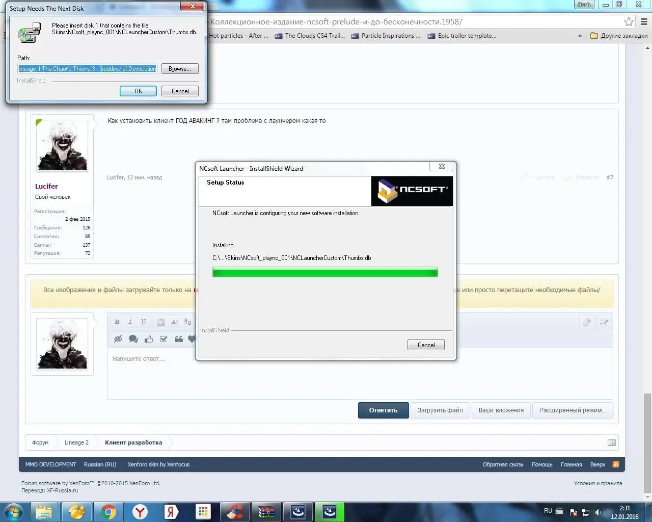
Task: Click the green installation progress bar
Action: 325,272
